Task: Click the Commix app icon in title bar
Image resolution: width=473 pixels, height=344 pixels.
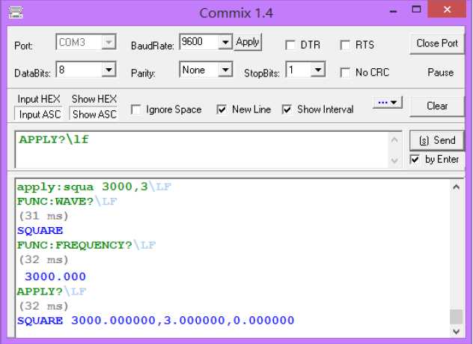Action: [16, 13]
